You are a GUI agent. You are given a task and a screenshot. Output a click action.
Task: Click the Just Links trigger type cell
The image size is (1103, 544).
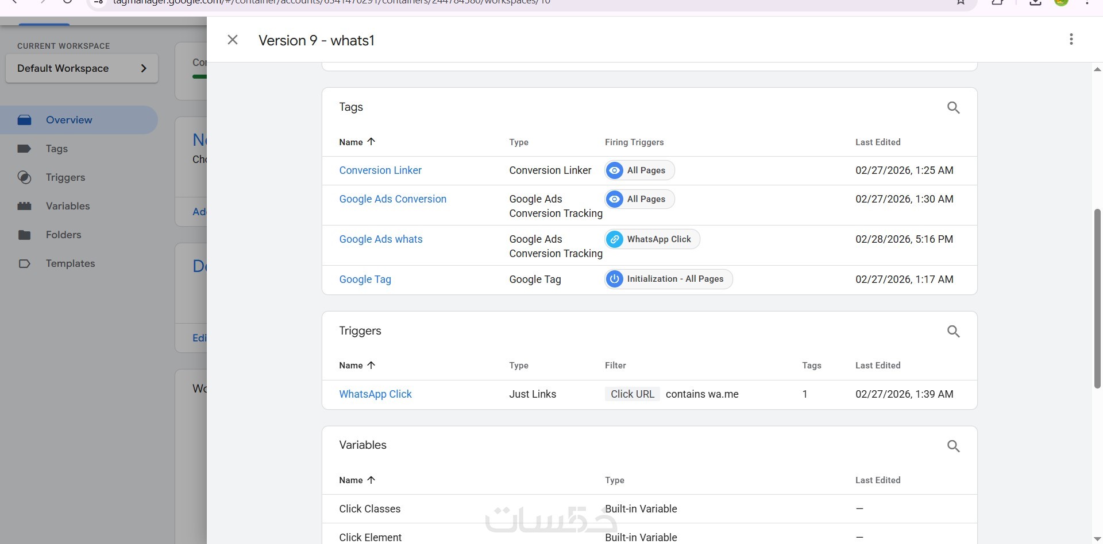(x=533, y=394)
